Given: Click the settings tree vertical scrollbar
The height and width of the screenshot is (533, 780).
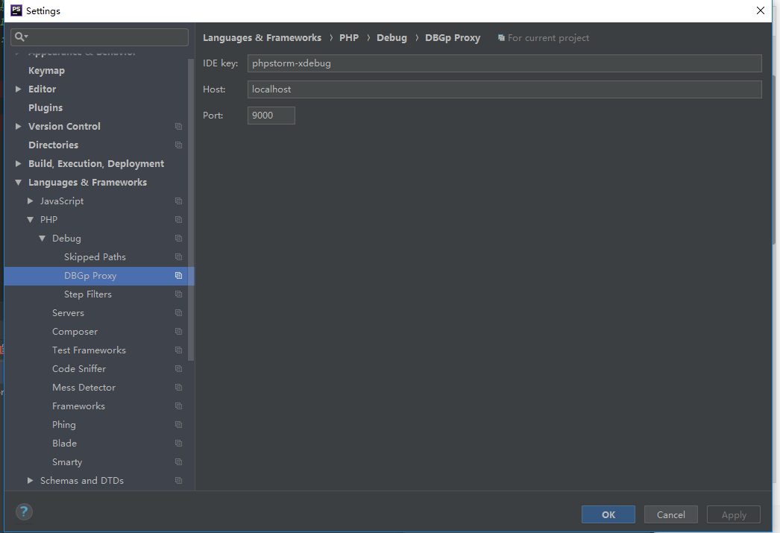Looking at the screenshot, I should point(190,209).
